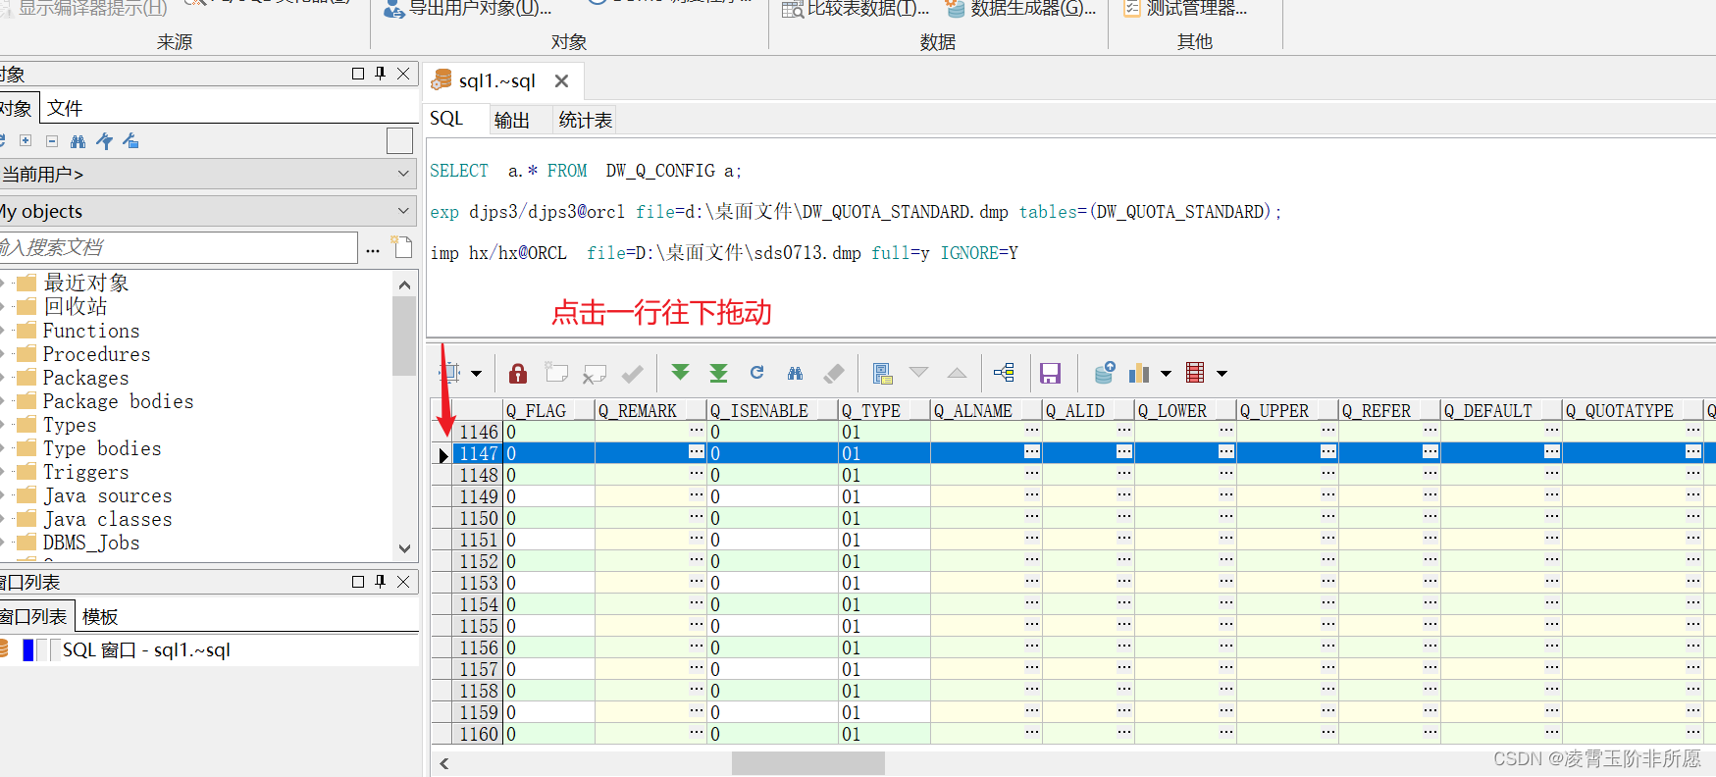Click the delete record icon
Screen dimensions: 1716x777
pos(595,374)
